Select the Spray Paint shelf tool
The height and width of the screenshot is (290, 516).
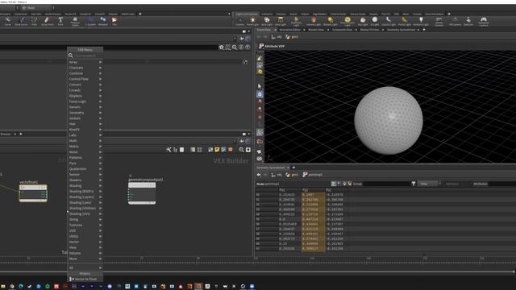click(x=47, y=22)
